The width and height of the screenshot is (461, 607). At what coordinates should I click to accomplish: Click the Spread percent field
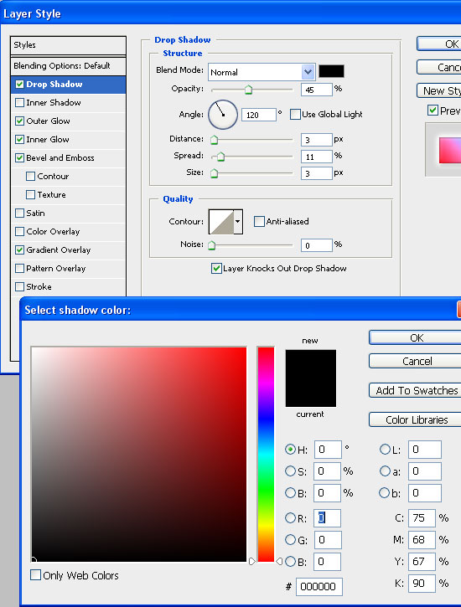tap(317, 157)
